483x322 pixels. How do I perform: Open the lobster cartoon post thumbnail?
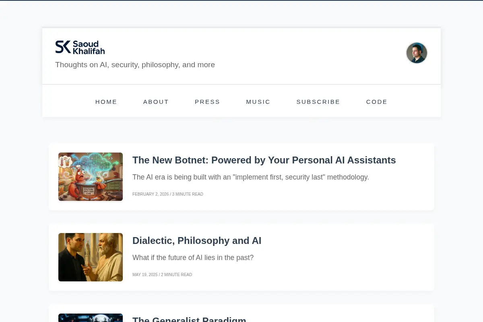click(91, 177)
